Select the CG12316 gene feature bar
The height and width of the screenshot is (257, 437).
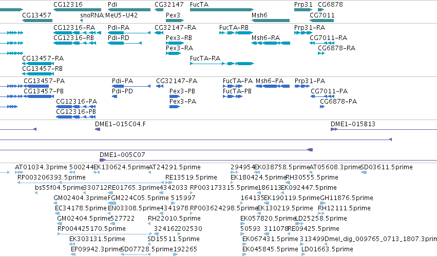tap(77, 10)
